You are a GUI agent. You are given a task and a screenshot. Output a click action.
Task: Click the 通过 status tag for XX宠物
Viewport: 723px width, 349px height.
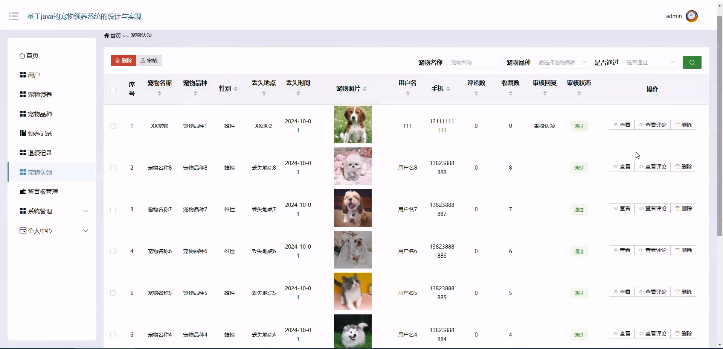coord(579,126)
